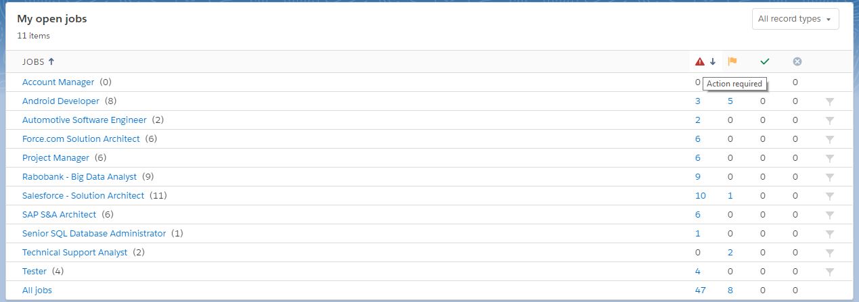The width and height of the screenshot is (859, 302).
Task: Open the All record types dropdown
Action: click(x=795, y=19)
